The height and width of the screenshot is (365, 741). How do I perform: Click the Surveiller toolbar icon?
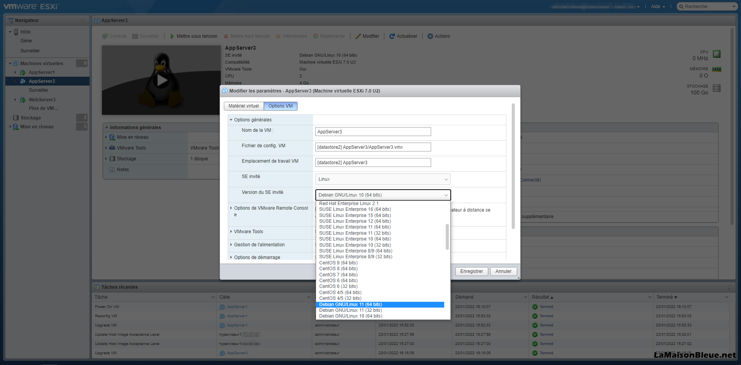[135, 36]
